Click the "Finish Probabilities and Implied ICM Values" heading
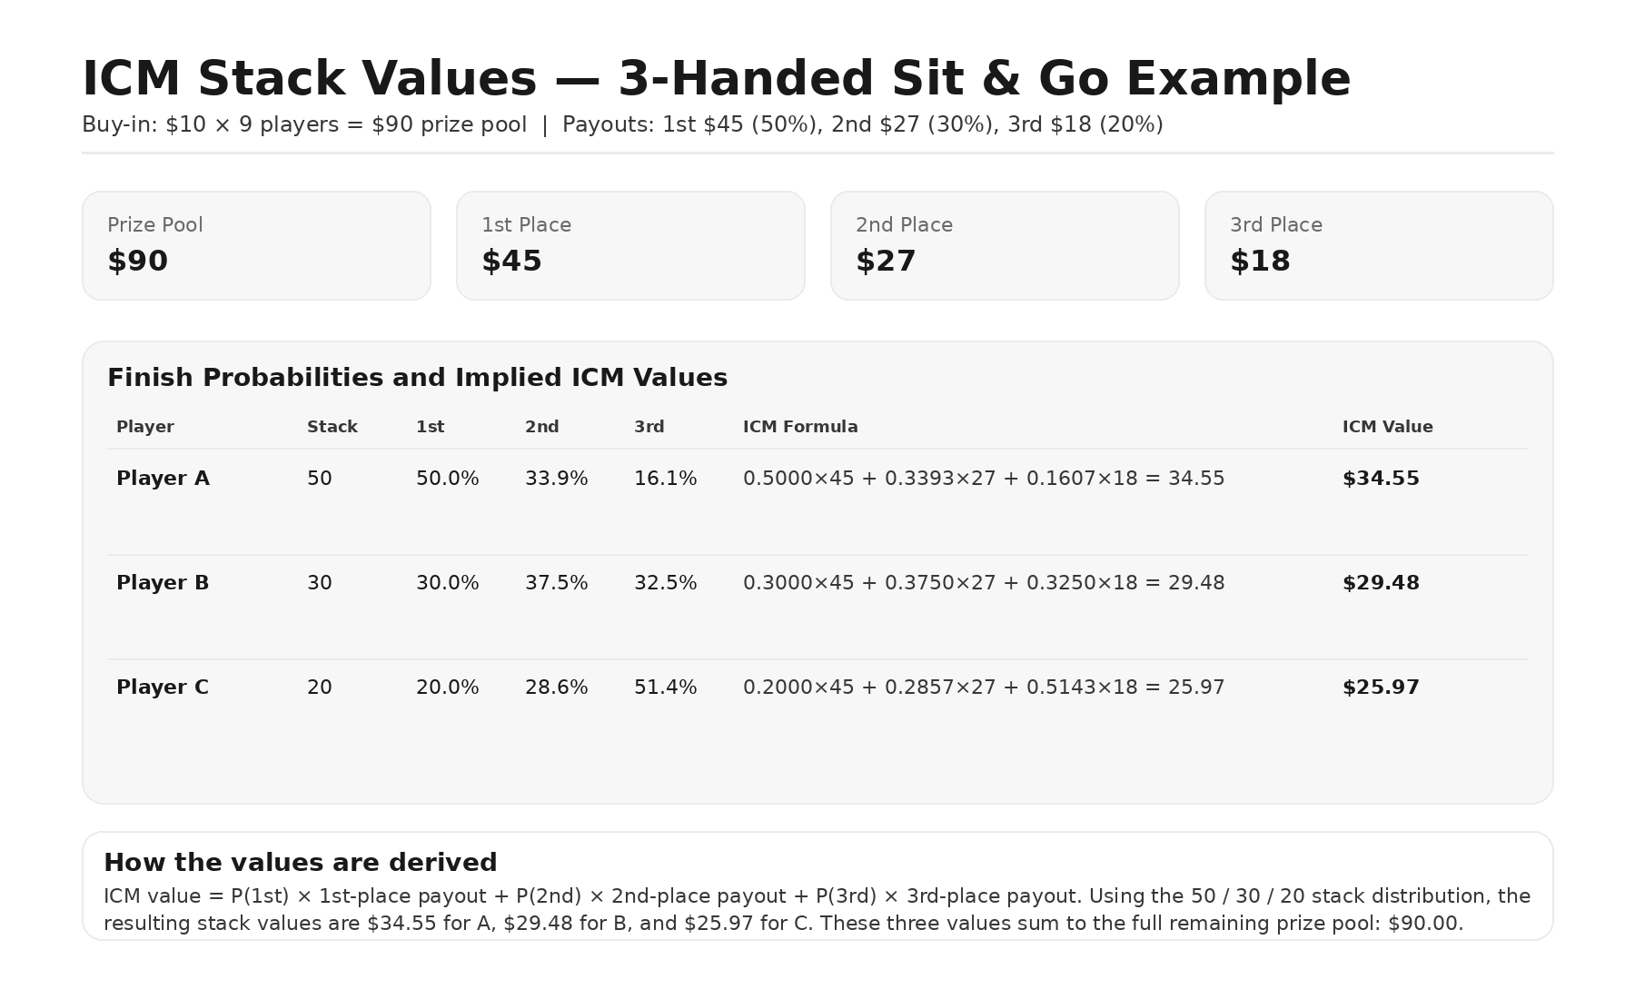Viewport: 1635px width, 999px height. pos(417,378)
